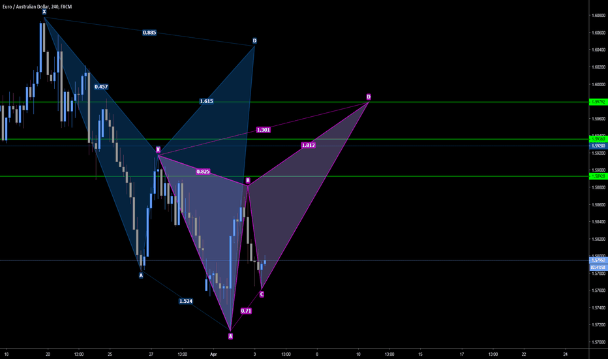Click the 0.71 ratio label

click(246, 311)
